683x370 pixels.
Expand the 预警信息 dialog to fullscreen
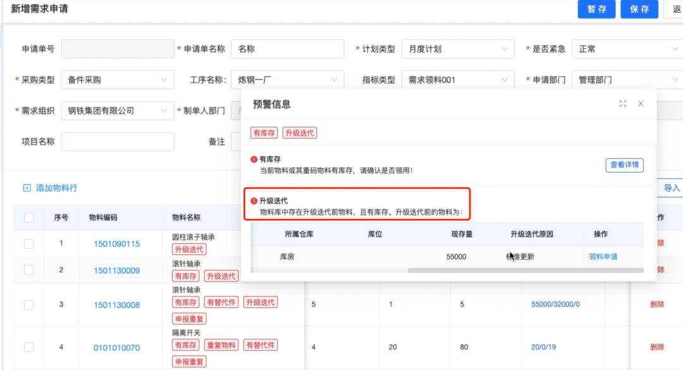click(x=622, y=104)
